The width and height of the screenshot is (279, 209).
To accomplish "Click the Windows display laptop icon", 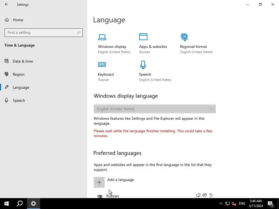I will pyautogui.click(x=102, y=37).
